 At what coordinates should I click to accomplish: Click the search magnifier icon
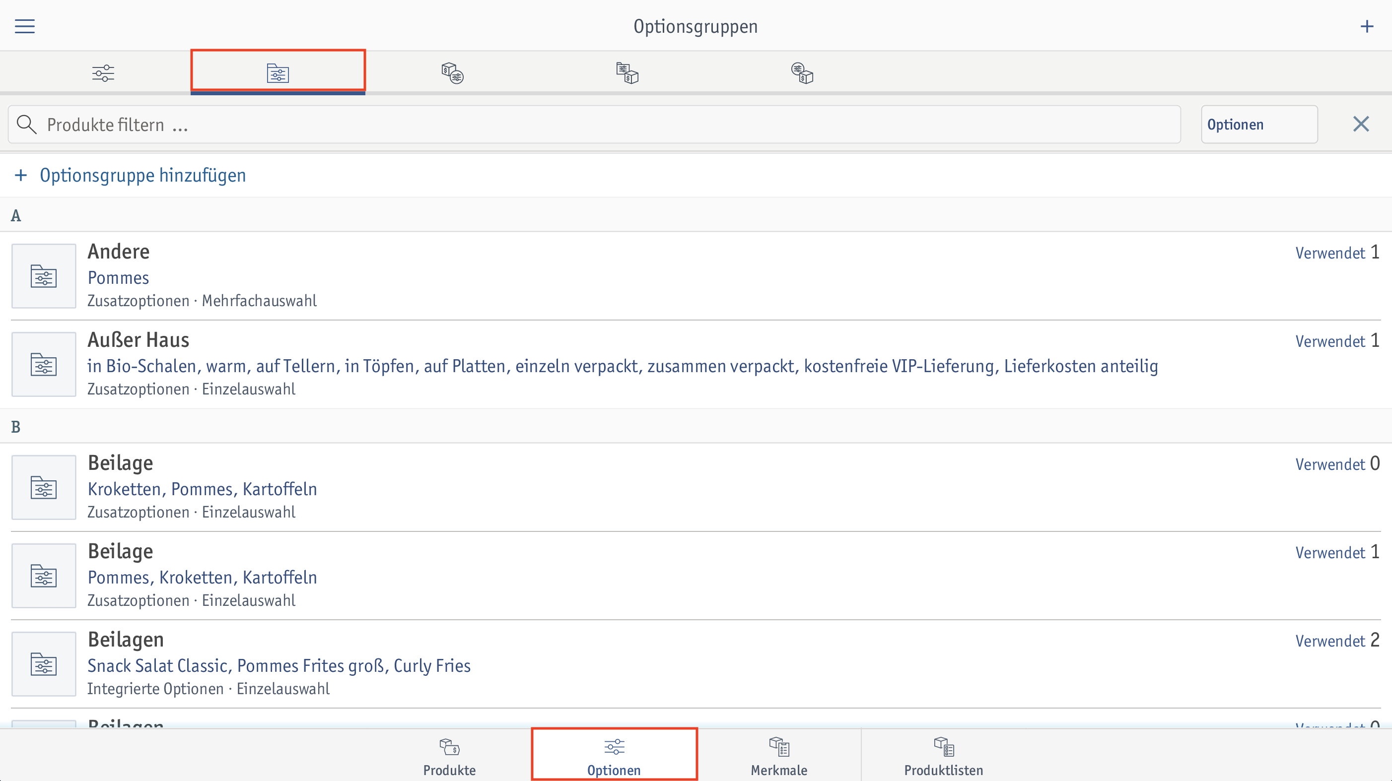[x=26, y=124]
